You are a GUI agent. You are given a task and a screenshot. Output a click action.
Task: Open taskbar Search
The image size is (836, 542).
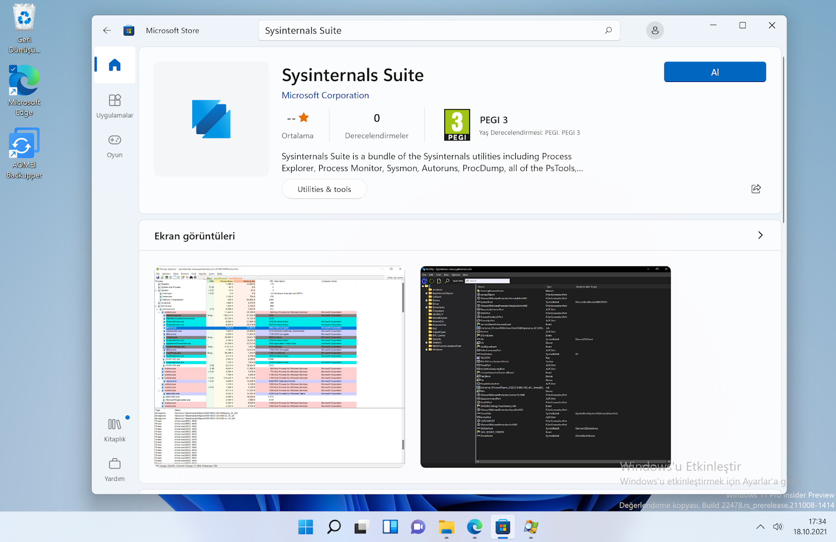(x=334, y=527)
